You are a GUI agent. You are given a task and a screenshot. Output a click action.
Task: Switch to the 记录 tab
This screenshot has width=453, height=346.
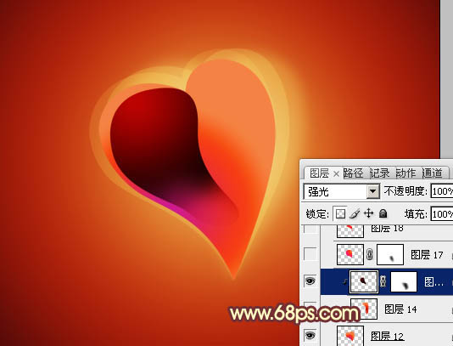pyautogui.click(x=380, y=173)
